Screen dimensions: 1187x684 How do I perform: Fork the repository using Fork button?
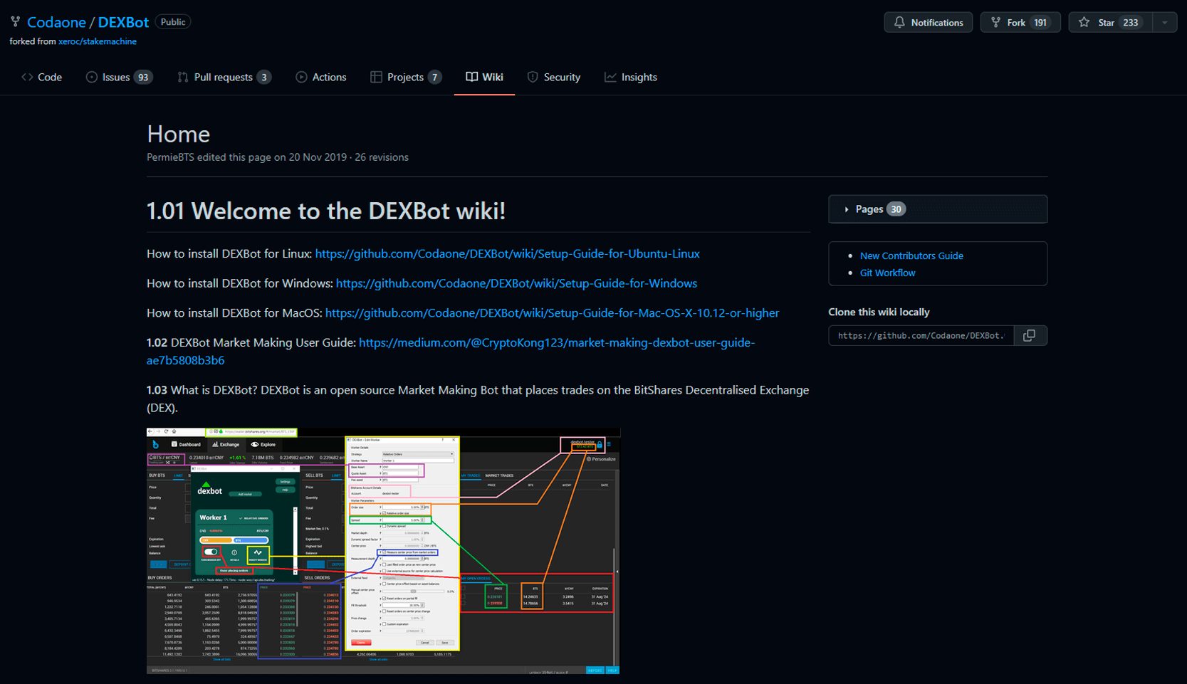tap(1020, 23)
